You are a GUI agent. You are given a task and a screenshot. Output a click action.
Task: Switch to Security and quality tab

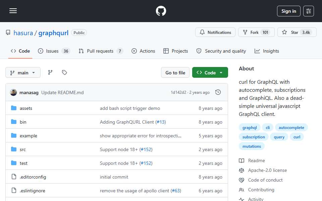(x=221, y=51)
